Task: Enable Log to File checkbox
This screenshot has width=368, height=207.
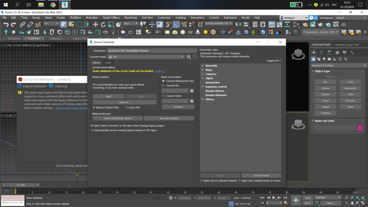Action: click(126, 108)
